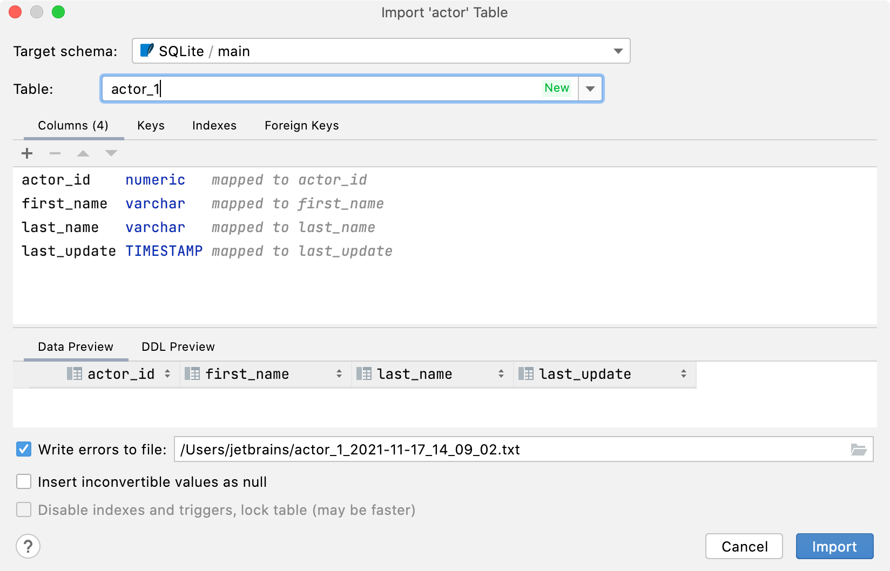Click the SQLite dialect icon in target schema

(x=146, y=51)
